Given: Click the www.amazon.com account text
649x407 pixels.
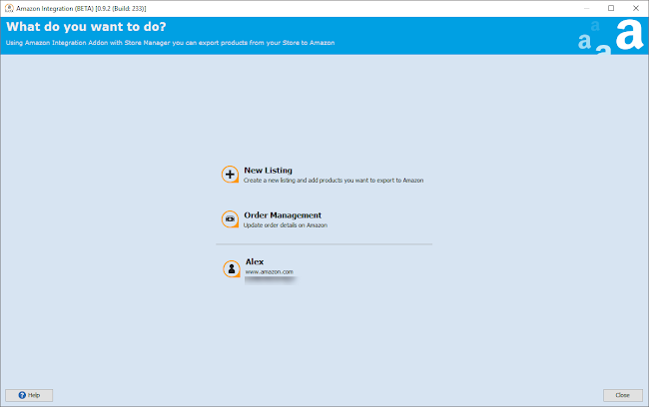Looking at the screenshot, I should 269,271.
